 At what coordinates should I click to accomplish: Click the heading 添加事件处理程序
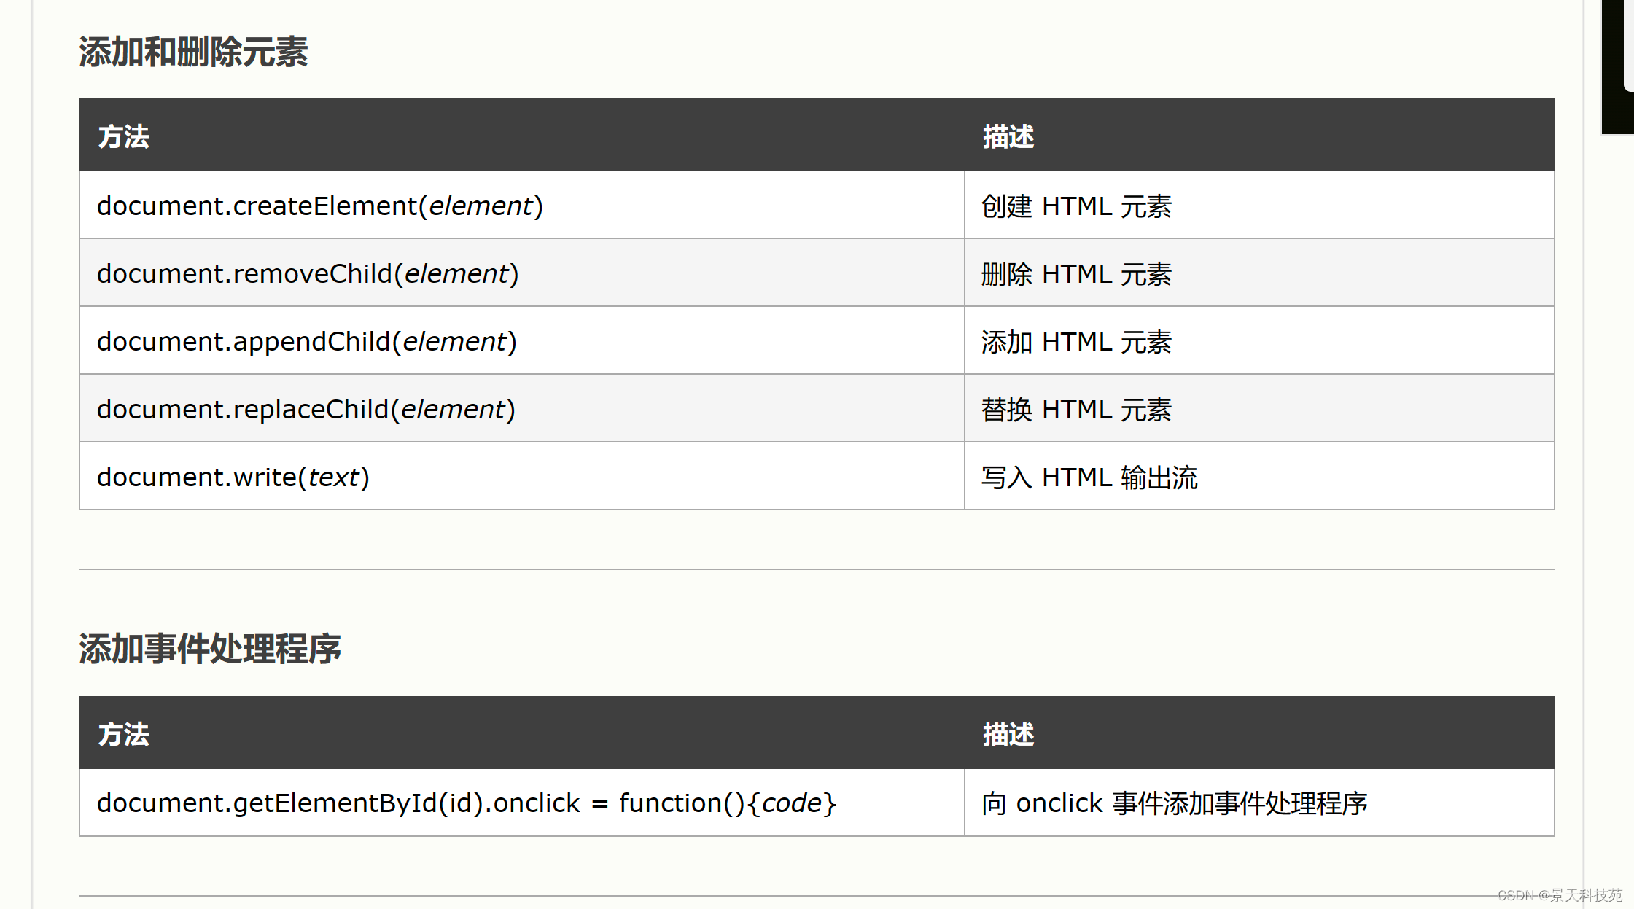(210, 649)
